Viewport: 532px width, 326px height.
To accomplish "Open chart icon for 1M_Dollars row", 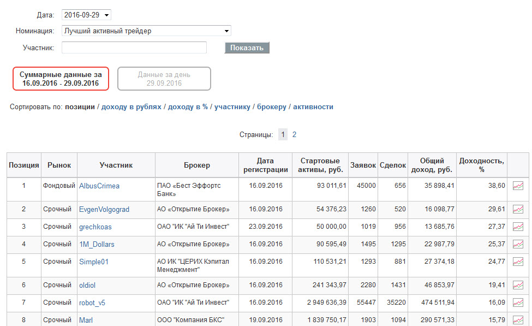I will (x=518, y=244).
